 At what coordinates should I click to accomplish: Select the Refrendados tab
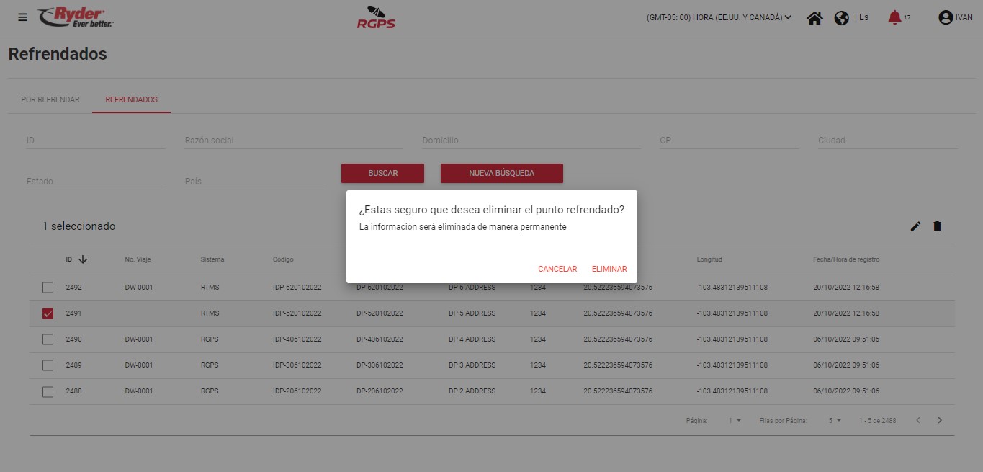131,99
